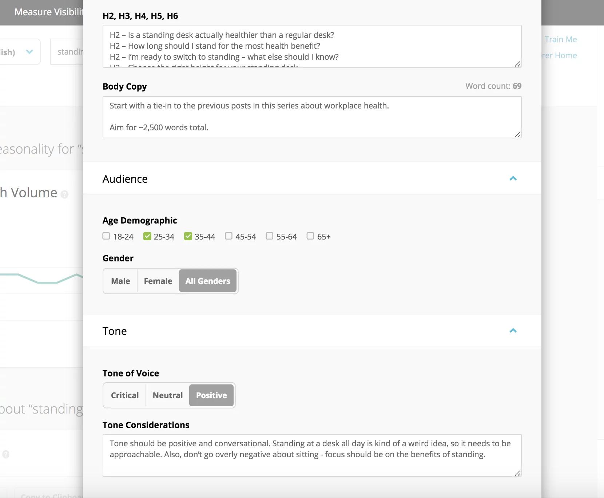
Task: Click into the Body Copy text area
Action: coord(312,117)
